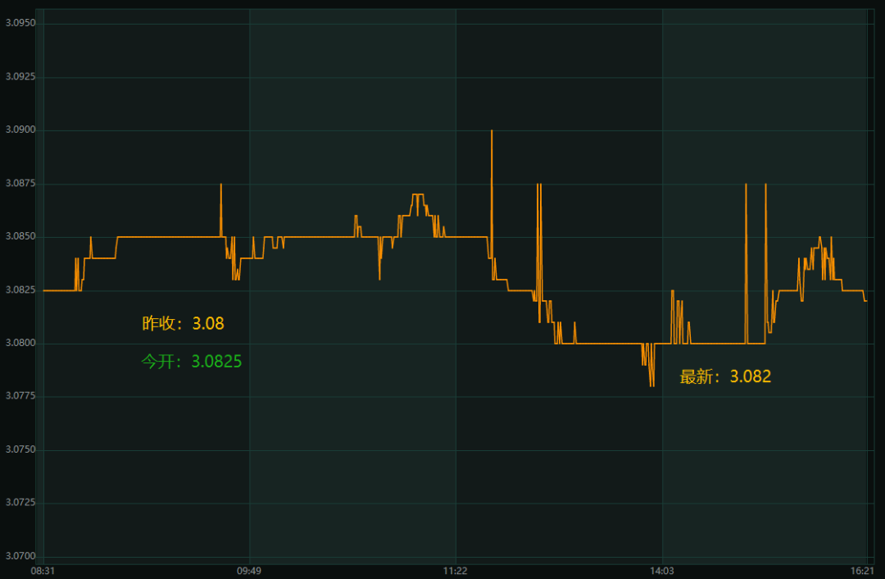The width and height of the screenshot is (885, 579).
Task: Click the 3.0925 price axis label
Action: click(20, 76)
